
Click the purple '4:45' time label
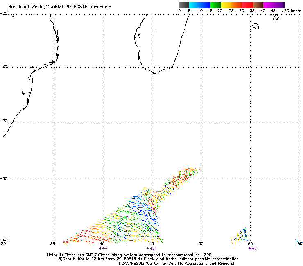pos(151,248)
